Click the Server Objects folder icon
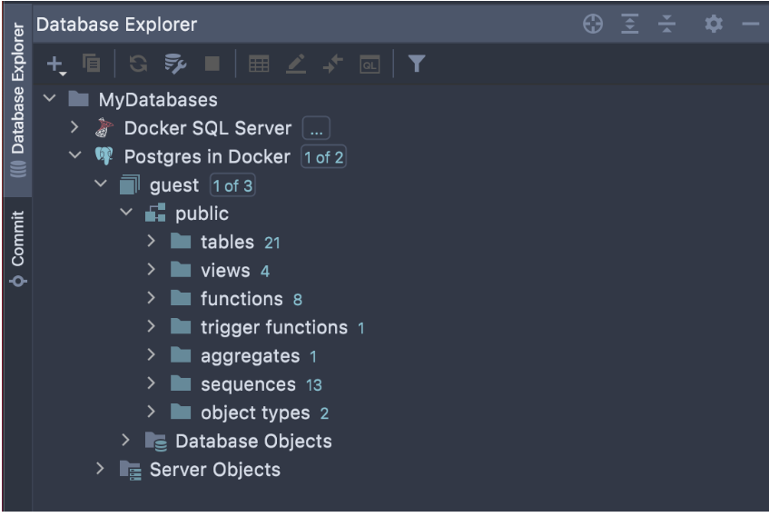 (131, 470)
